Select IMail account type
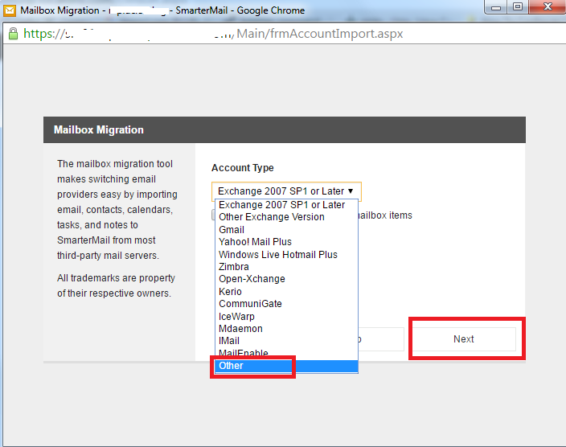The width and height of the screenshot is (566, 447). click(x=286, y=341)
